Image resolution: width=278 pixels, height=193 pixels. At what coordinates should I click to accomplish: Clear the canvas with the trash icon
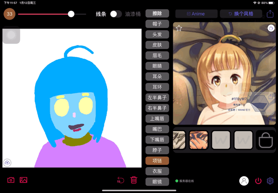coord(134,180)
